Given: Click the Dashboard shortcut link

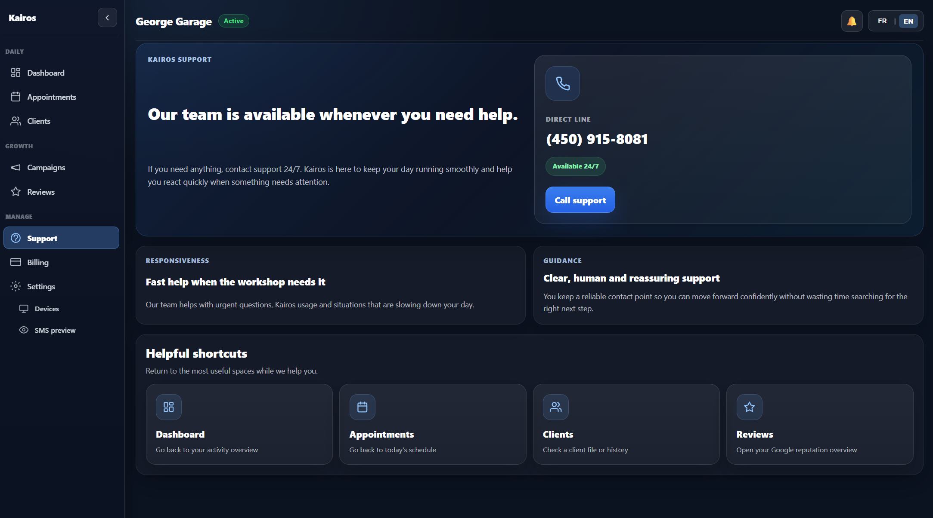Looking at the screenshot, I should pyautogui.click(x=239, y=425).
